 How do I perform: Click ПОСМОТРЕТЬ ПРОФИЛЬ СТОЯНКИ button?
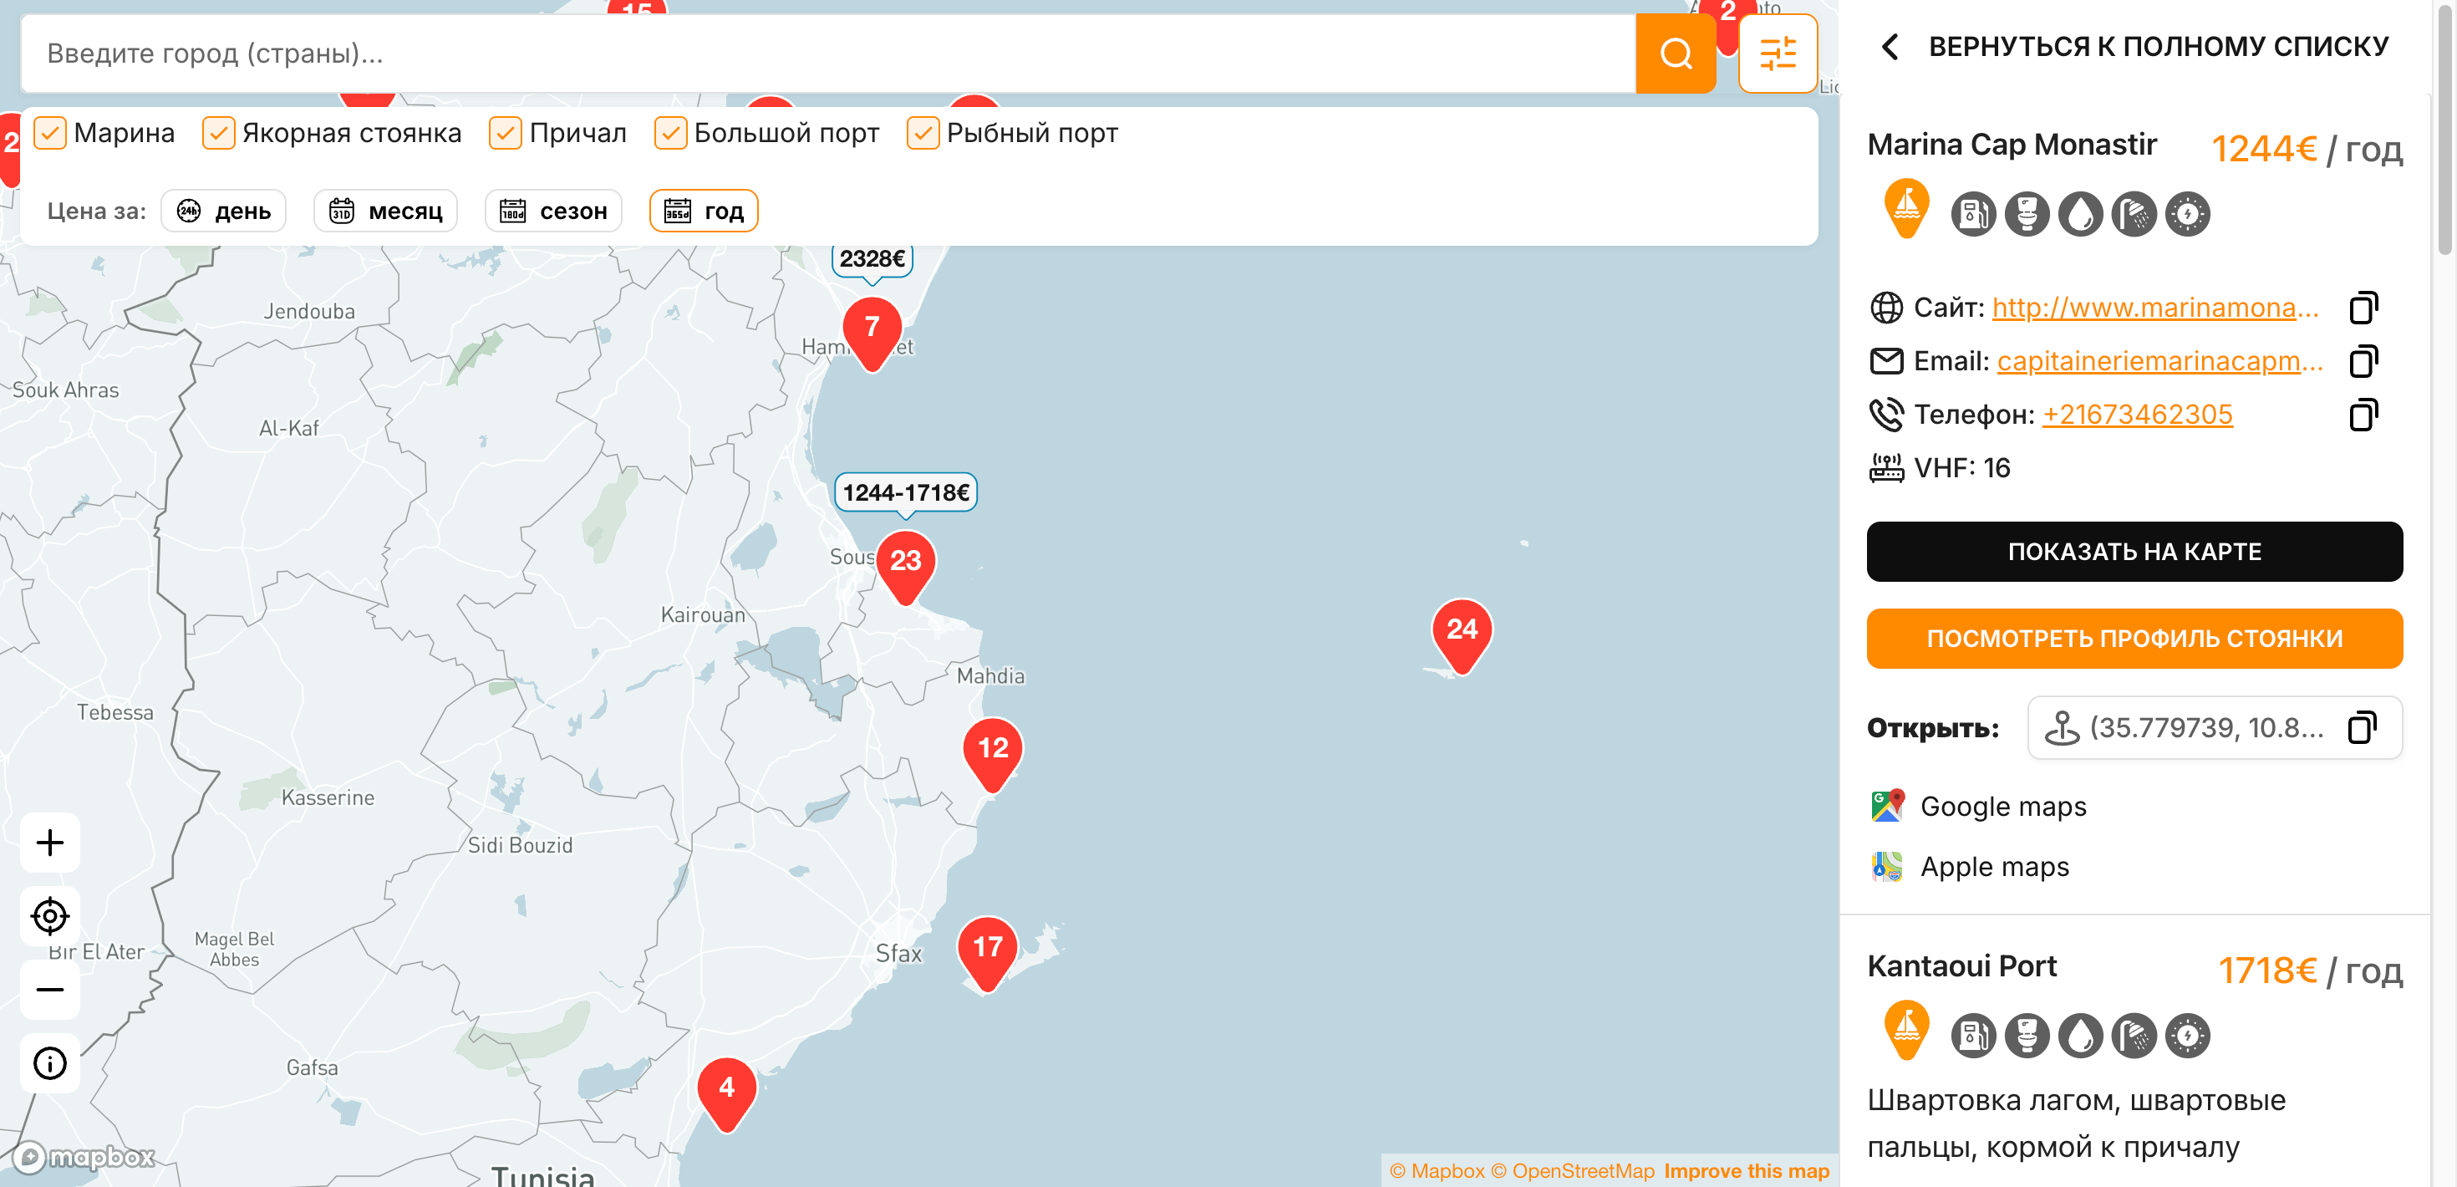(x=2134, y=639)
